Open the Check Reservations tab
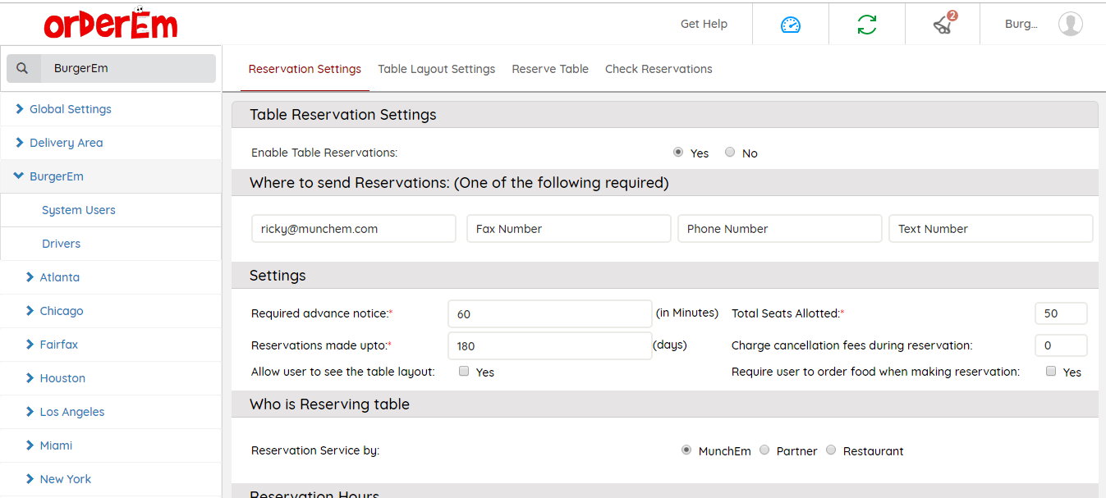Viewport: 1106px width, 498px height. 659,69
